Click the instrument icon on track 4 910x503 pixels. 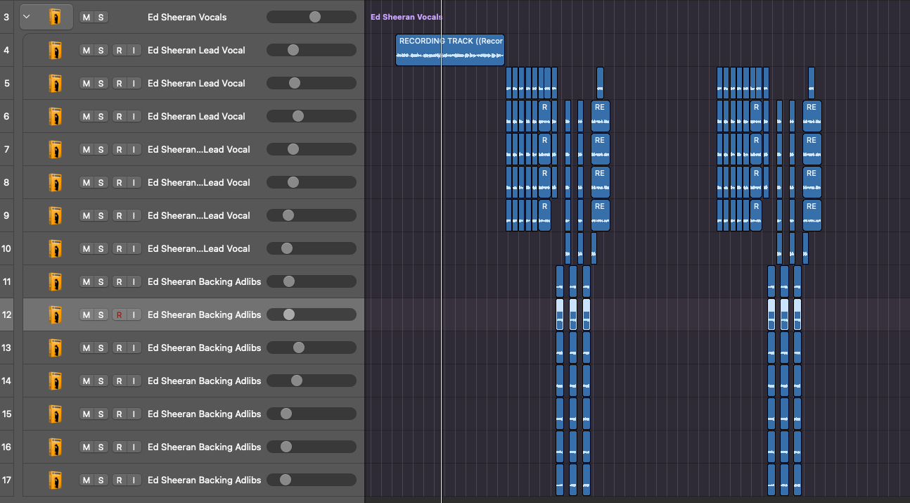pos(55,50)
